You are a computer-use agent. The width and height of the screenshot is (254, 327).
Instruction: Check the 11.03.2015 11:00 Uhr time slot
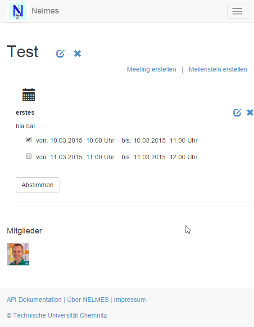coord(29,156)
